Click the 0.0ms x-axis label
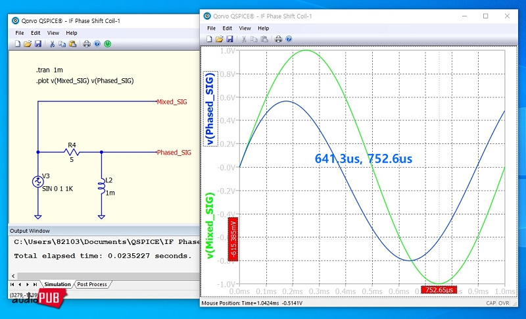 pyautogui.click(x=239, y=291)
